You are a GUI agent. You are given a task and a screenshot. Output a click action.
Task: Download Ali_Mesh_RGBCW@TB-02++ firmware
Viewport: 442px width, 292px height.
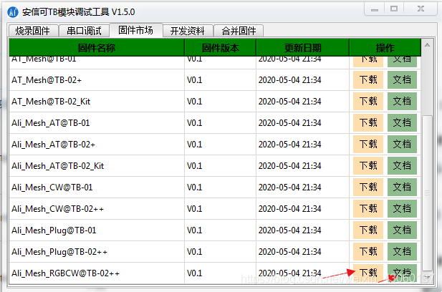point(368,273)
